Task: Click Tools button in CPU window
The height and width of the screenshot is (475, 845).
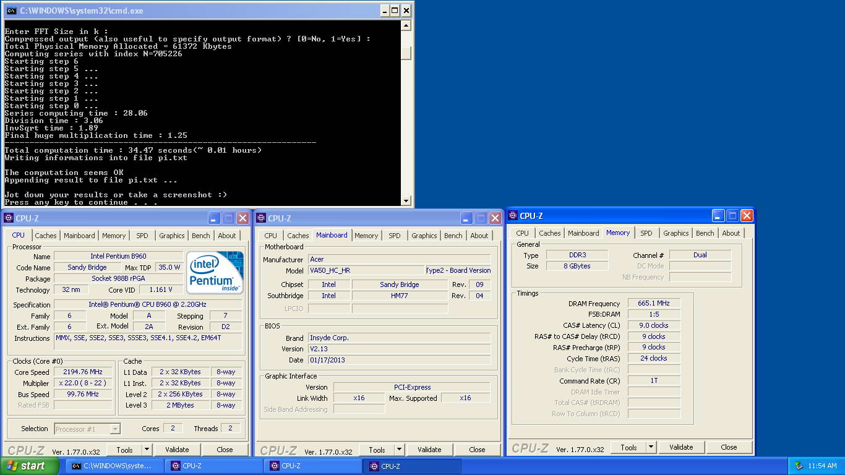Action: (x=125, y=450)
